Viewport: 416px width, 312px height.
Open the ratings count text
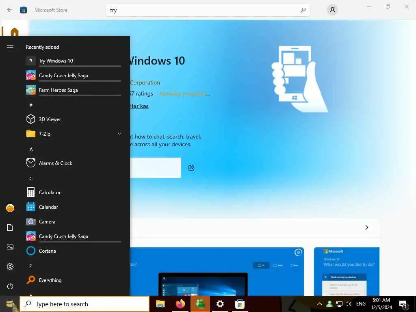click(141, 94)
